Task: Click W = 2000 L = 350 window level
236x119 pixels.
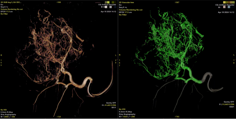Action: click(8, 117)
